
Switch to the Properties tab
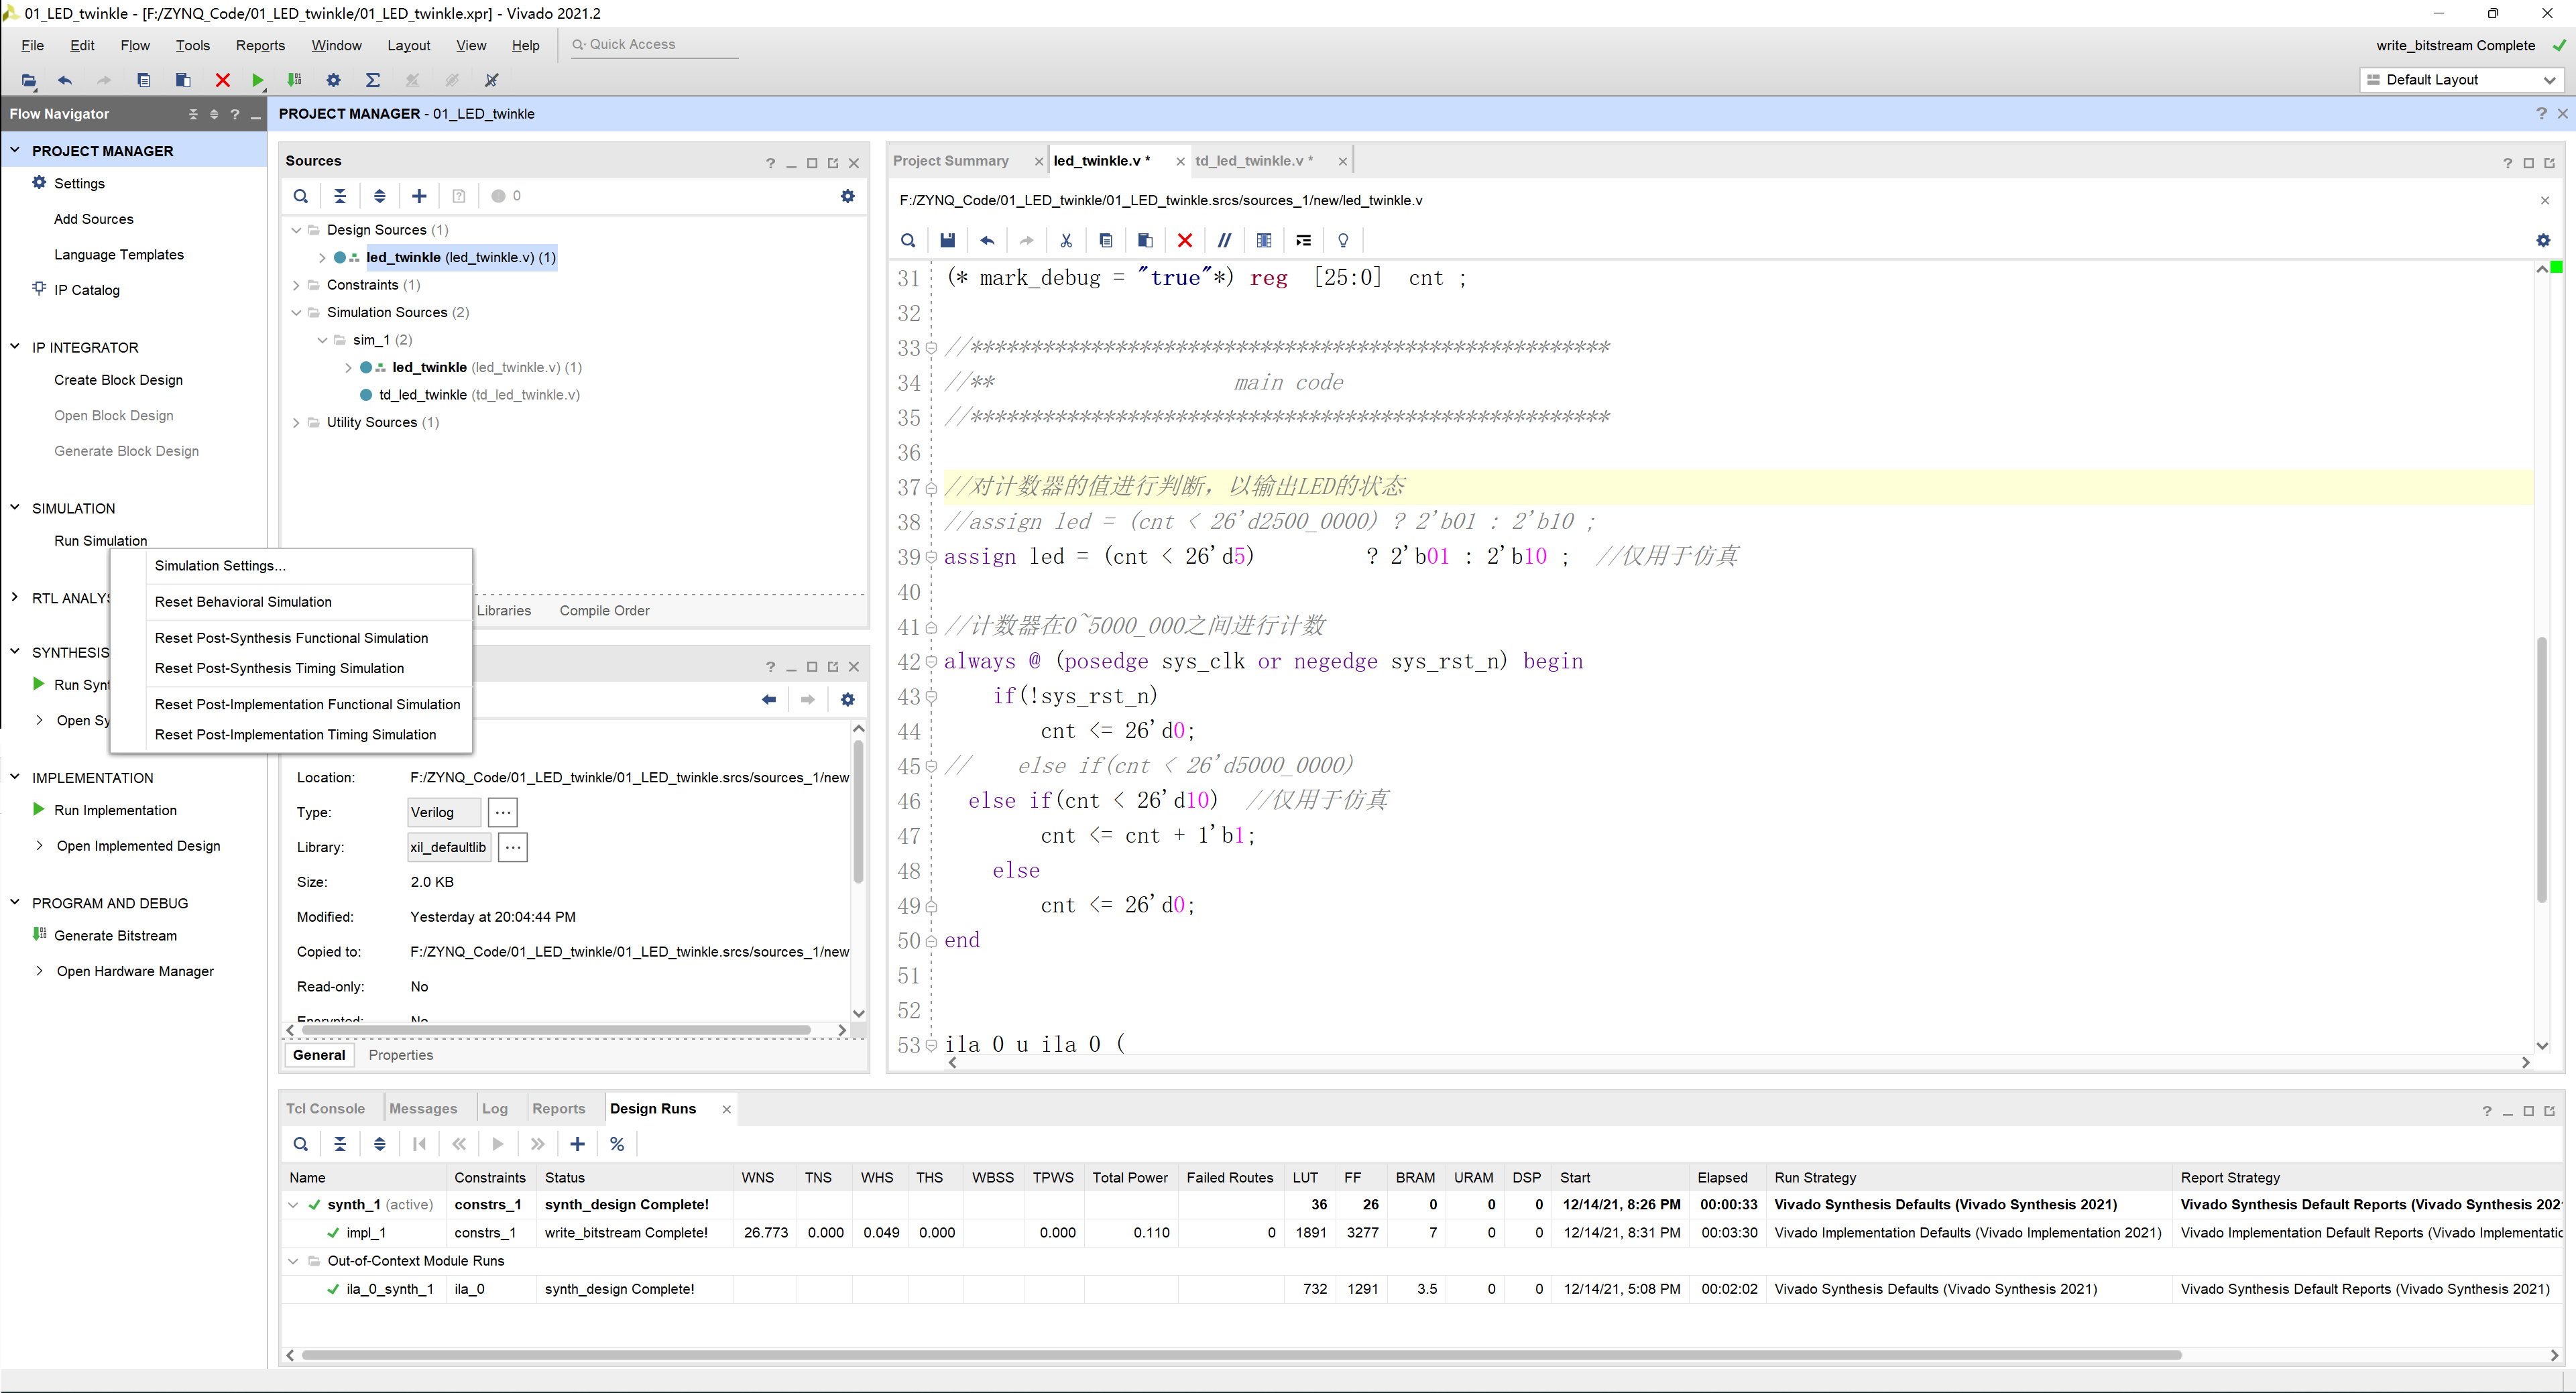pyautogui.click(x=401, y=1055)
